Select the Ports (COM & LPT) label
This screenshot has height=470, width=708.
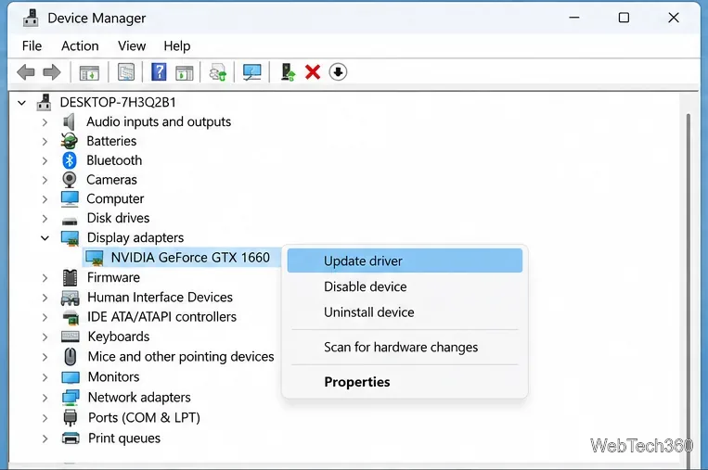click(144, 418)
